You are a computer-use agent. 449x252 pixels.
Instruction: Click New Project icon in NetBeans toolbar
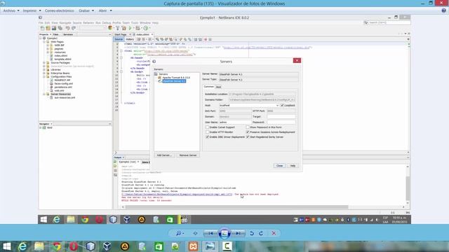(48, 28)
